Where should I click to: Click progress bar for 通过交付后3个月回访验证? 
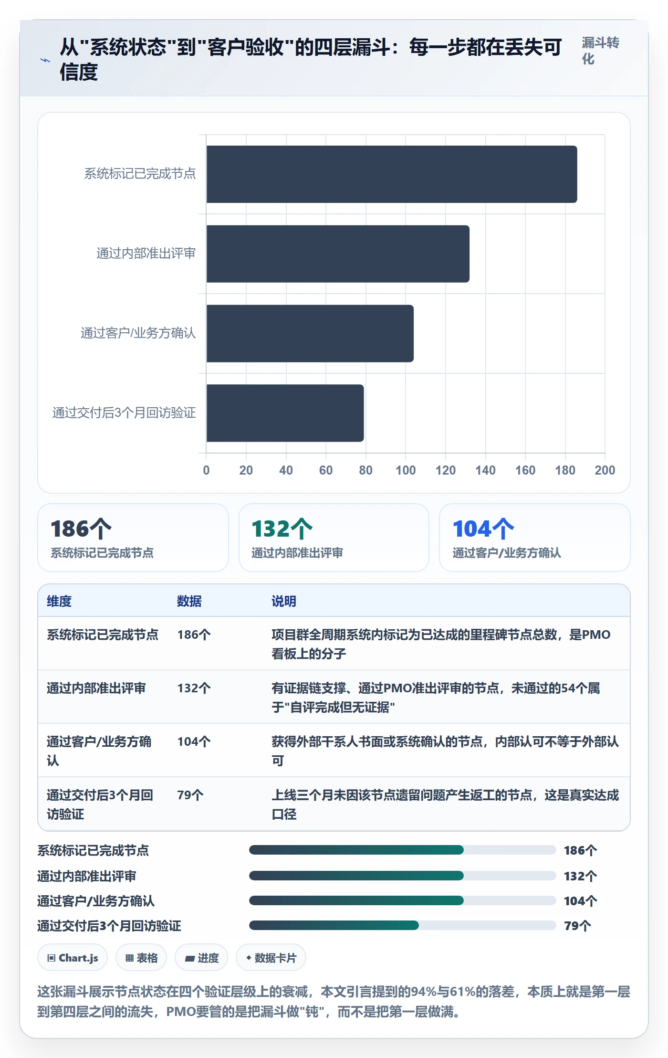click(x=403, y=925)
